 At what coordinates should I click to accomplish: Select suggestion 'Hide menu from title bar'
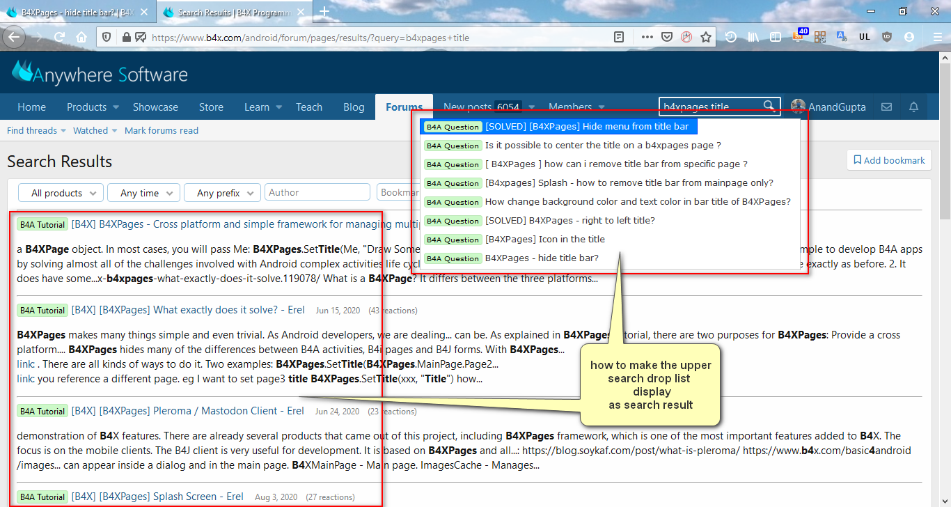[x=558, y=127]
